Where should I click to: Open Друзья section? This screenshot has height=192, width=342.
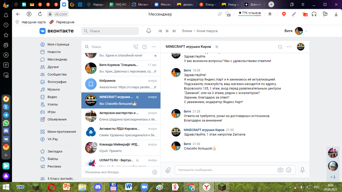point(53,67)
